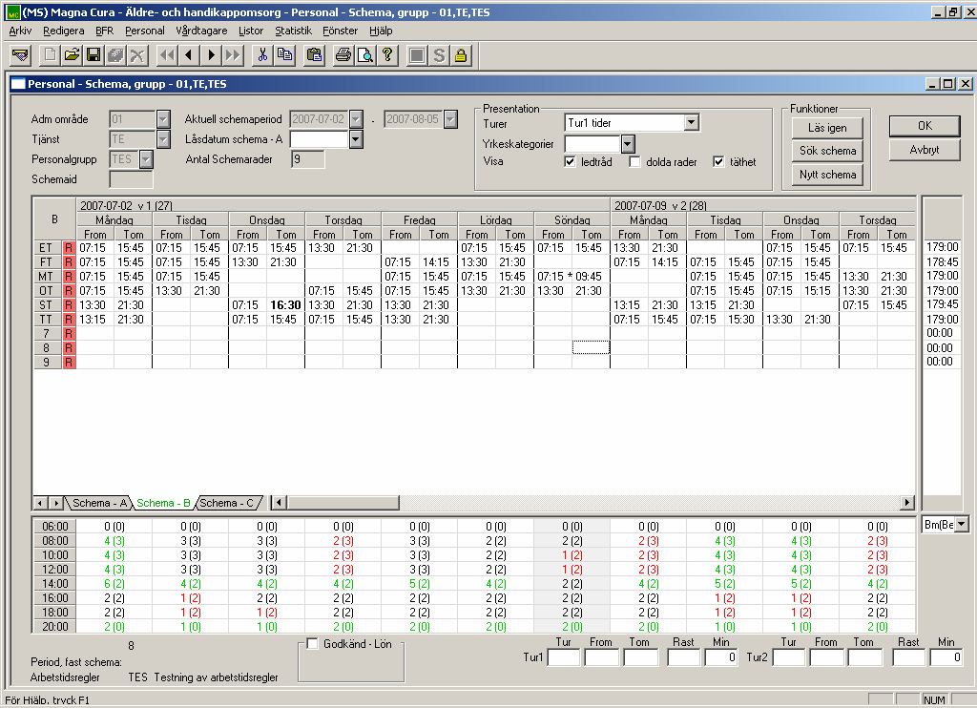
Task: Open the Personalgrupp dropdown arrow
Action: 146,159
